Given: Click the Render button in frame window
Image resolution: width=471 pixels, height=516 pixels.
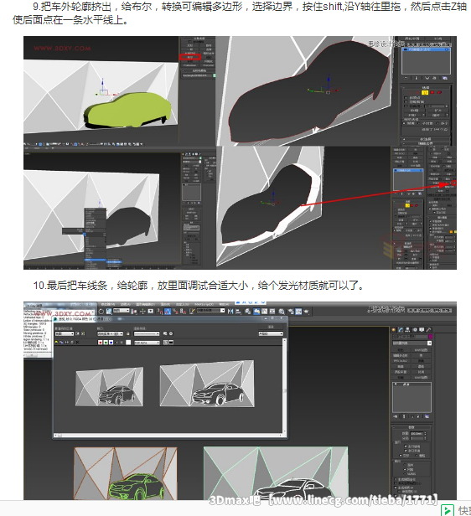Looking at the screenshot, I should tap(271, 327).
